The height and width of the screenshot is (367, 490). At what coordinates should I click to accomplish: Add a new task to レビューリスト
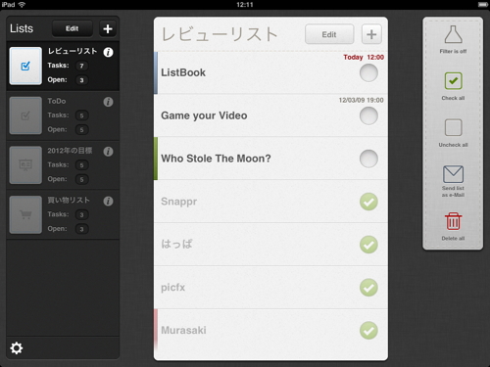pyautogui.click(x=371, y=34)
